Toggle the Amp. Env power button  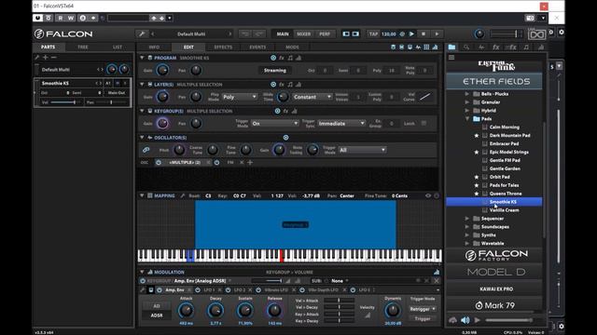pyautogui.click(x=160, y=289)
